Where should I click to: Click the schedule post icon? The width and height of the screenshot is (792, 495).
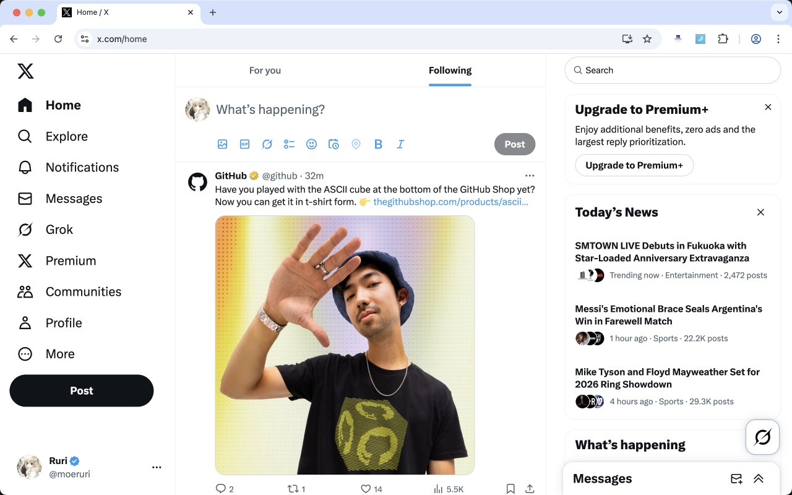point(334,144)
